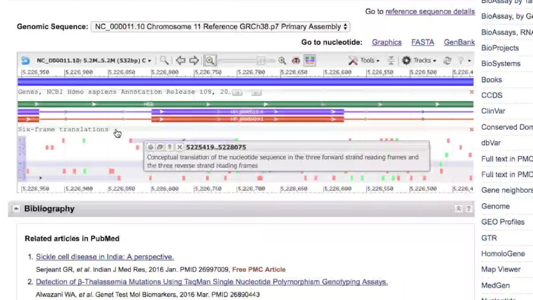Click the tooltip pin icon
Screen dimensions: 533x300
[x=150, y=147]
